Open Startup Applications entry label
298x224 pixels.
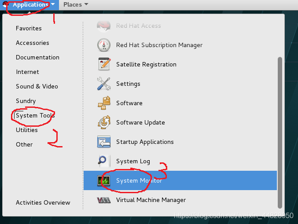point(145,142)
